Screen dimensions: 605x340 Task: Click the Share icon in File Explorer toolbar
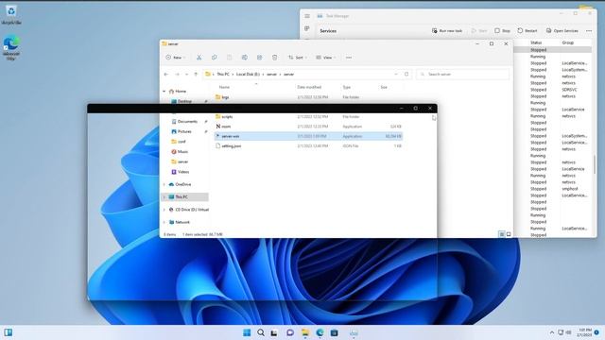pyautogui.click(x=259, y=58)
